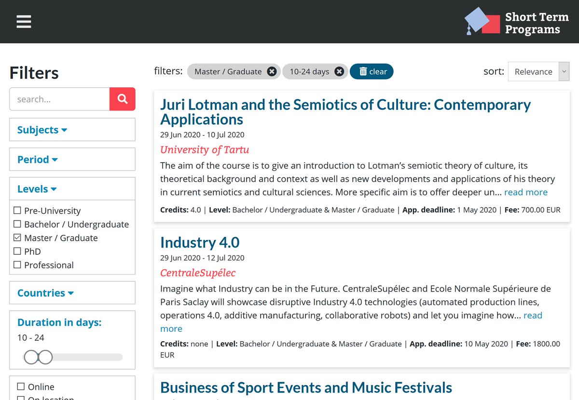Click the duration slider track
This screenshot has width=579, height=400.
[x=72, y=357]
